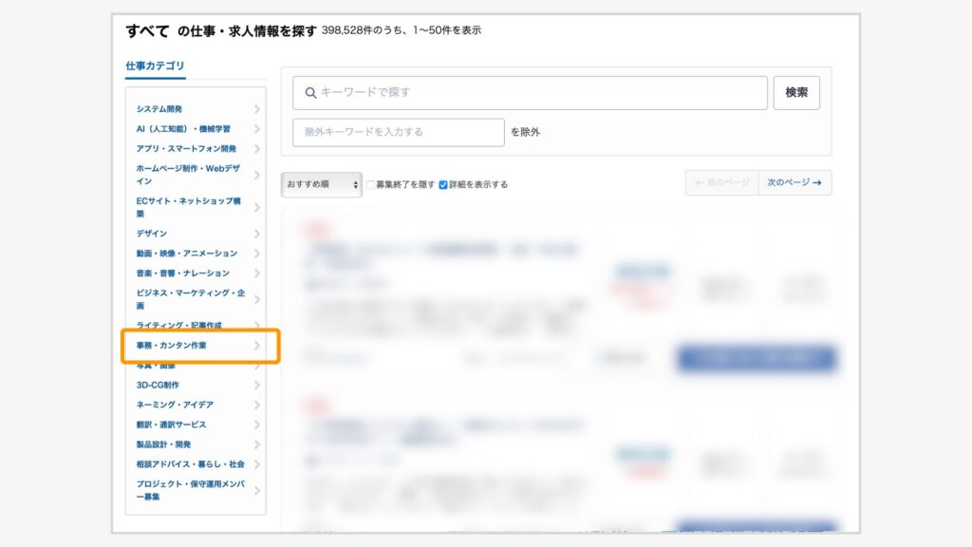Open アプリ・スマートフォン開発 category
Viewport: 972px width, 547px height.
[x=186, y=149]
